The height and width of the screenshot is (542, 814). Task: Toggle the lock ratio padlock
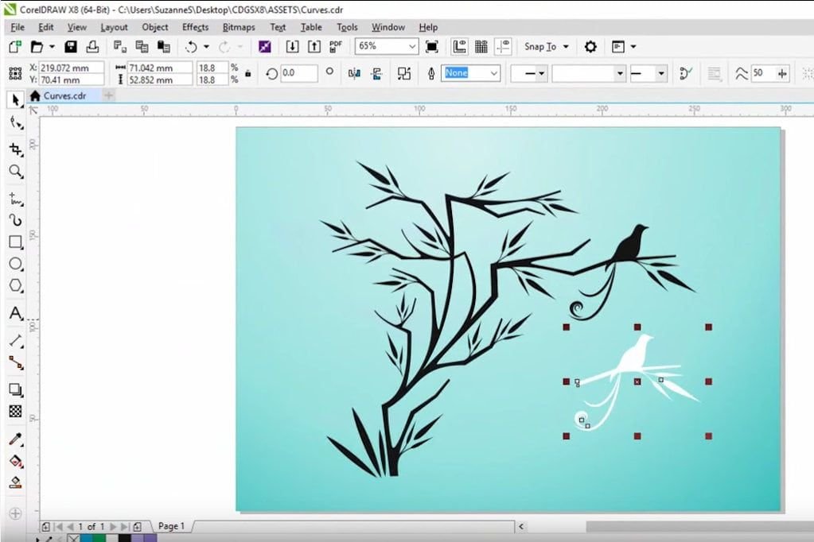click(248, 73)
